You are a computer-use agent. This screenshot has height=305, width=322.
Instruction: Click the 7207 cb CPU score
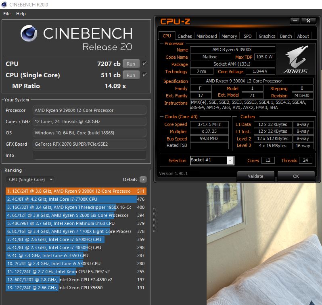click(109, 64)
